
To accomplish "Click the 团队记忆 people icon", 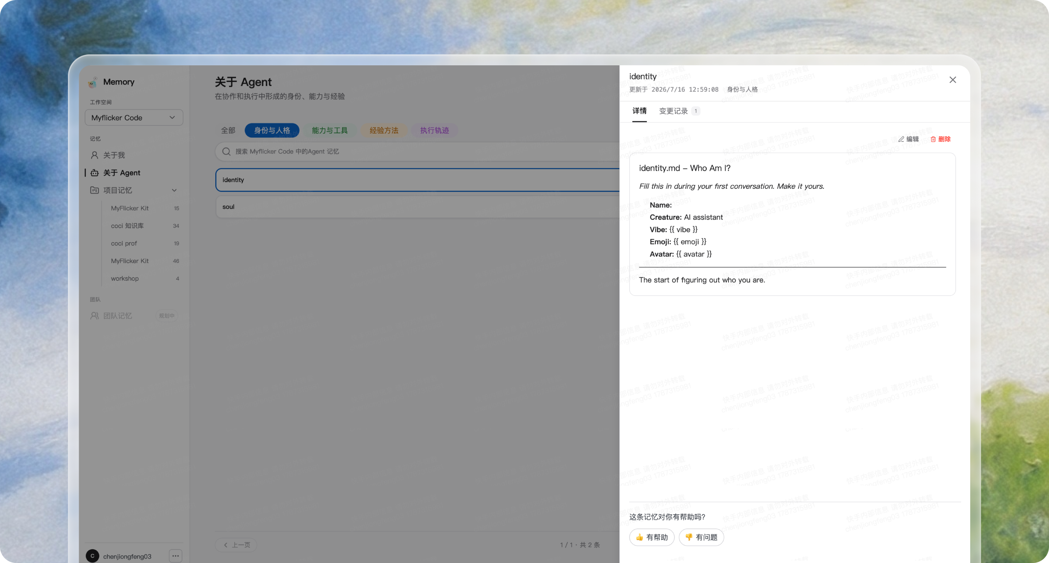I will (95, 316).
